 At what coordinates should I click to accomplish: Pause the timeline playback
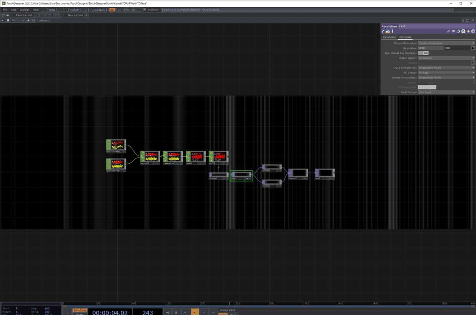[x=176, y=313]
